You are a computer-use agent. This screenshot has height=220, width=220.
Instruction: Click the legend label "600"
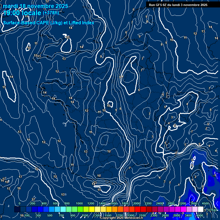(56, 203)
